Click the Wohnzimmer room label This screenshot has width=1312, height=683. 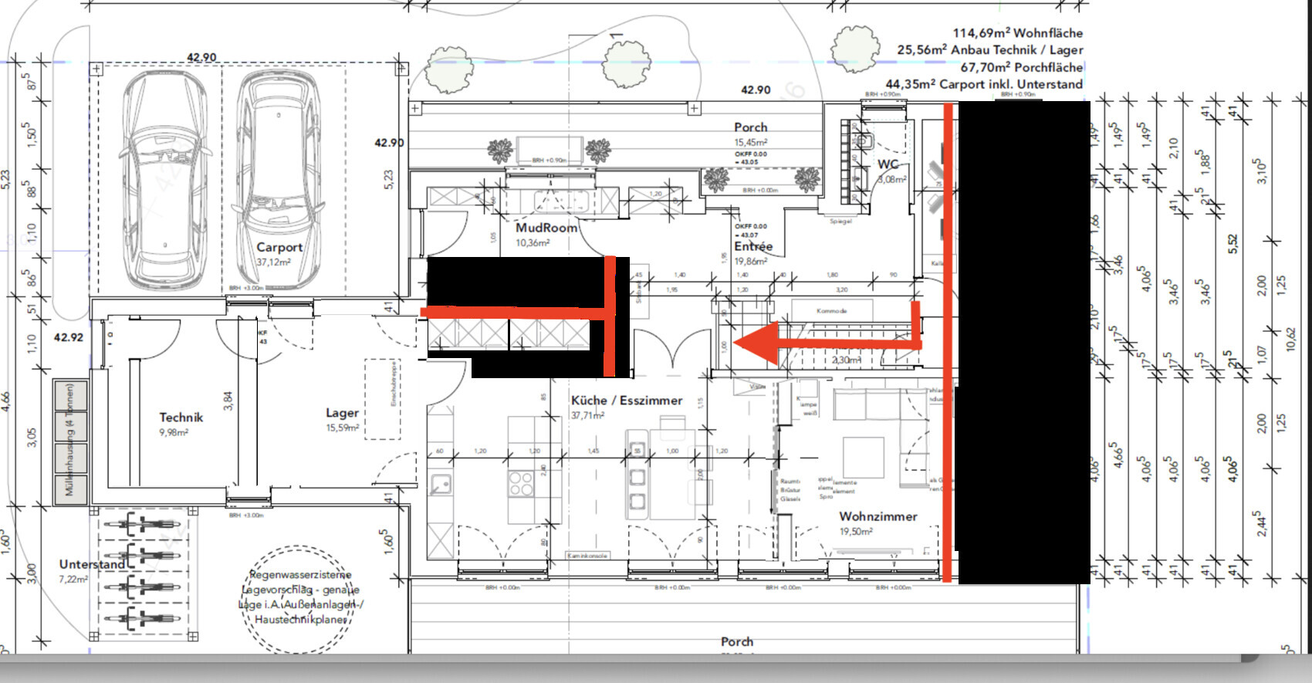[x=877, y=516]
